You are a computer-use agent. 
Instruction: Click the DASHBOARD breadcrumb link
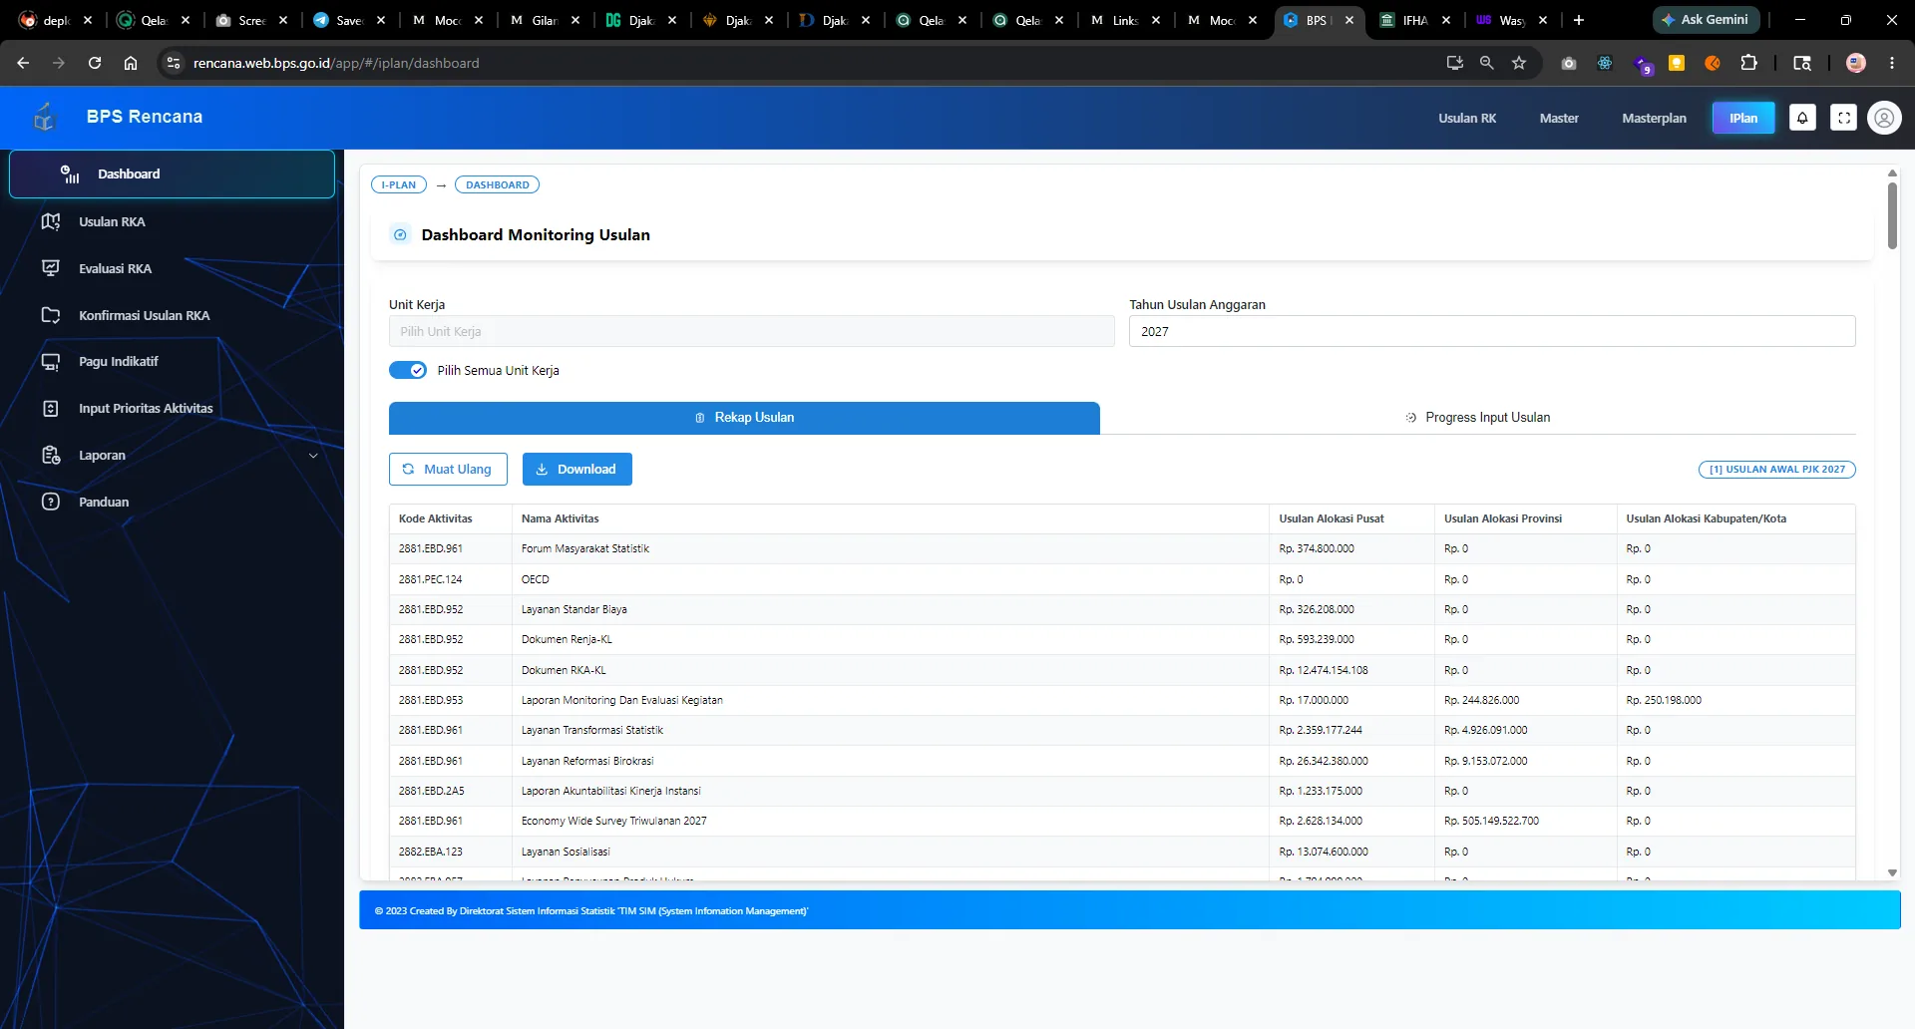[497, 184]
